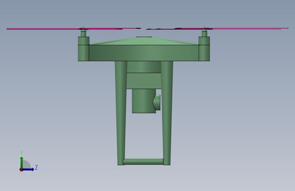Select the cylindrical camera body
This screenshot has height=191, width=295.
(x=144, y=101)
